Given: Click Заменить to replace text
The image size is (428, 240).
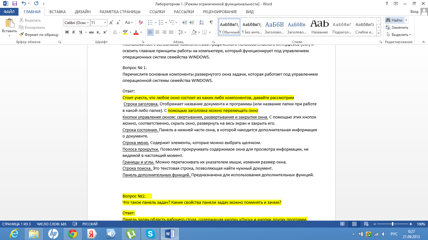Looking at the screenshot, I should click(397, 27).
